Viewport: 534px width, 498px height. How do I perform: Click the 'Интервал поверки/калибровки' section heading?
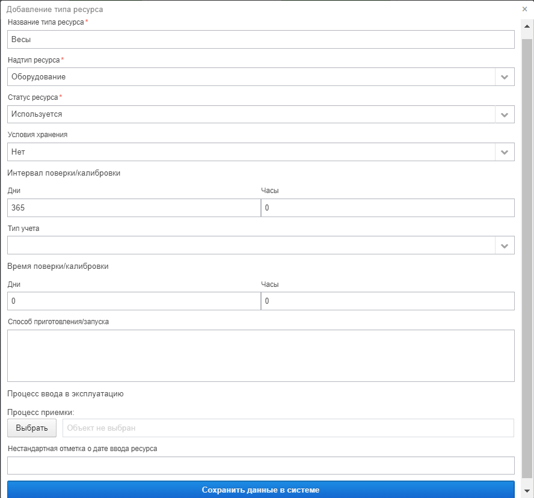(64, 173)
